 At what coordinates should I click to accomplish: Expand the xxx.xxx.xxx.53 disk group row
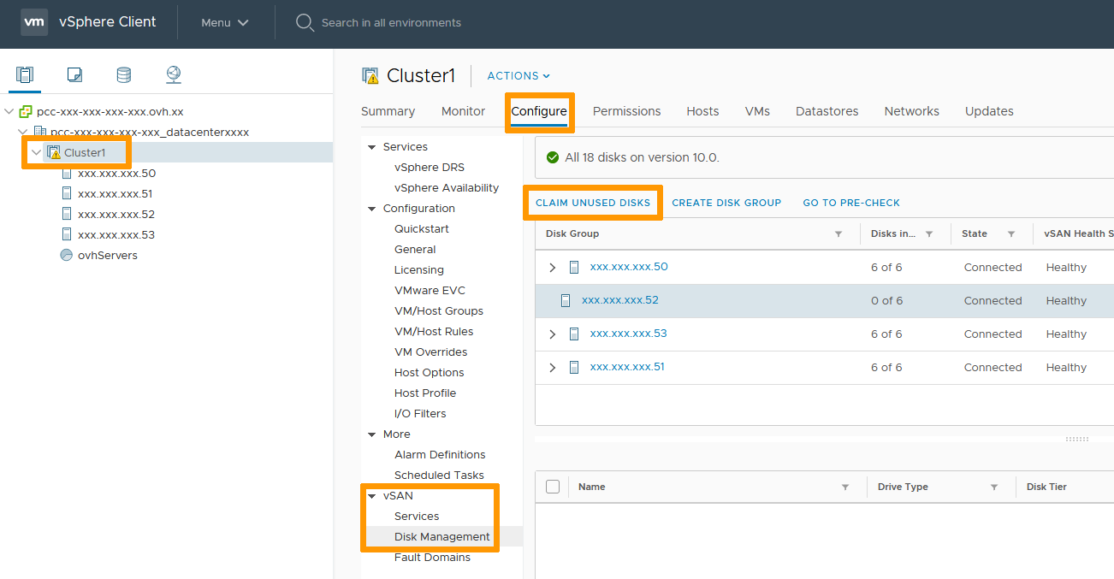(552, 334)
